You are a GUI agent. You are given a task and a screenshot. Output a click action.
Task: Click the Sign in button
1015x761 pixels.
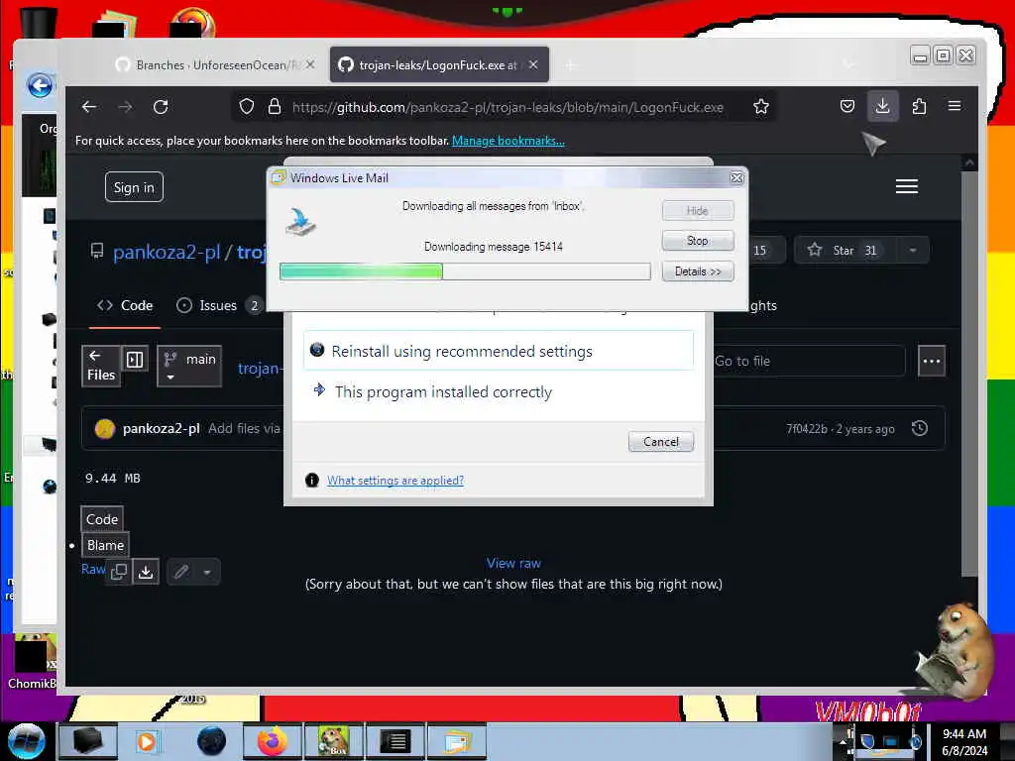point(134,187)
